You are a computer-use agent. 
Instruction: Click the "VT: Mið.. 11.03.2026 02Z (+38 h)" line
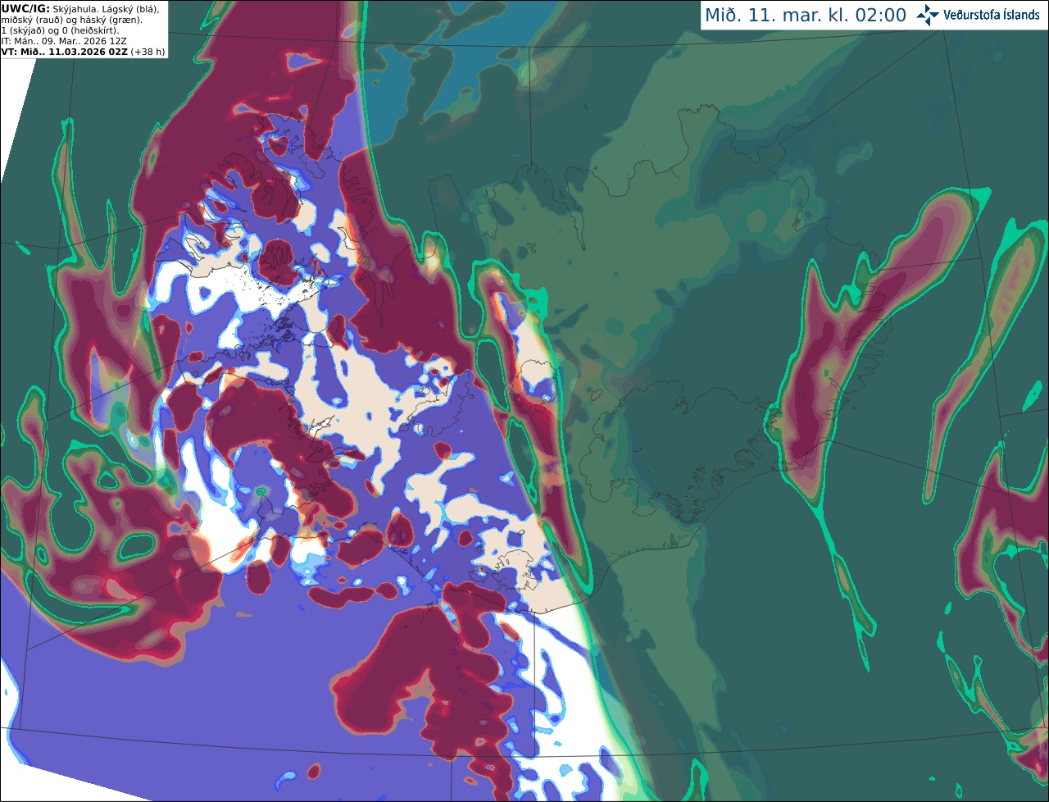click(x=83, y=52)
